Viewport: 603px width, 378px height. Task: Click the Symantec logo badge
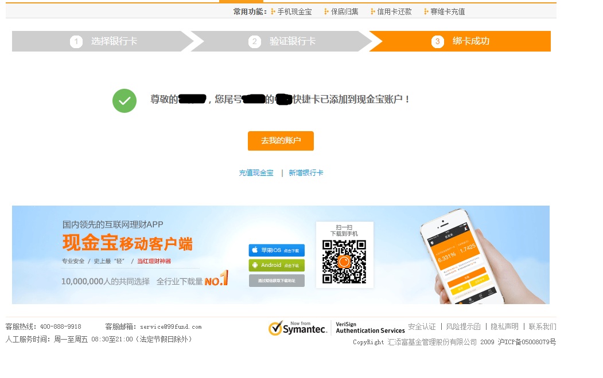(298, 328)
